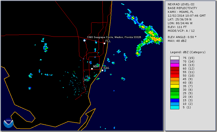Select the 25 dBZ green legend swatch

[x=175, y=93]
